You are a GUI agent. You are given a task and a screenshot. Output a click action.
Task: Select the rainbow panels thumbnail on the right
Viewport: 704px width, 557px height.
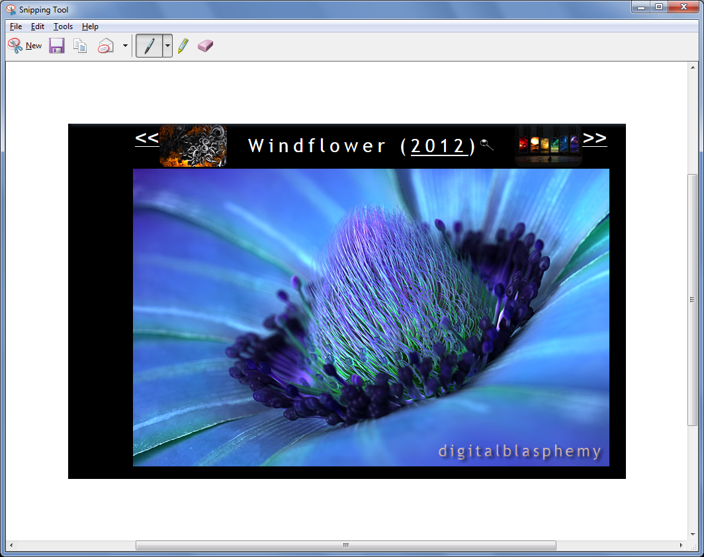(x=549, y=145)
